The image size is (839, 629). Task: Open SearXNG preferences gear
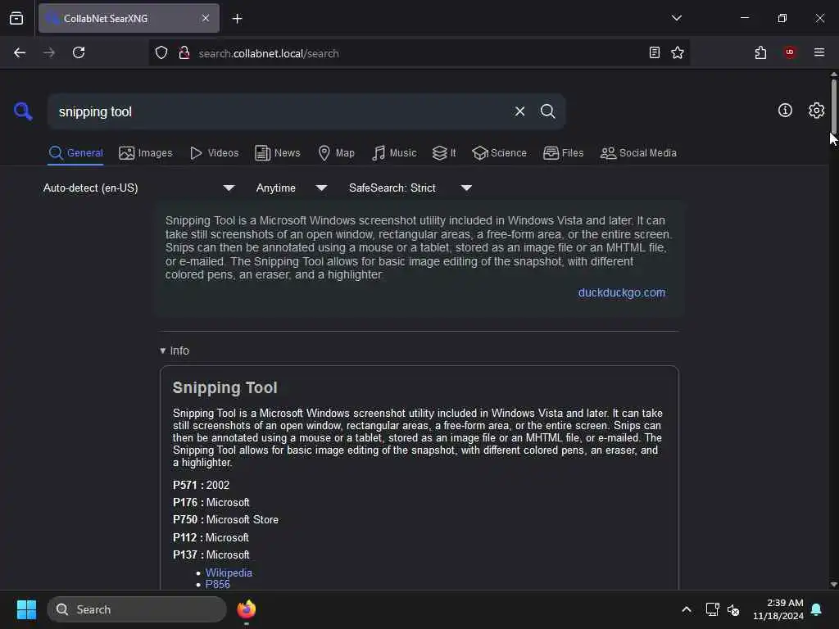click(816, 111)
